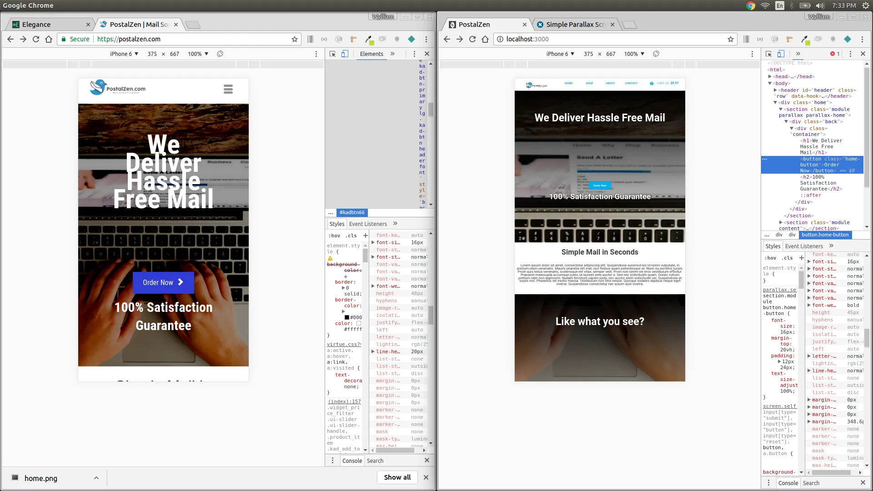Switch to Simple Parallax Scrolling tab
Viewport: 873px width, 491px height.
tap(575, 25)
